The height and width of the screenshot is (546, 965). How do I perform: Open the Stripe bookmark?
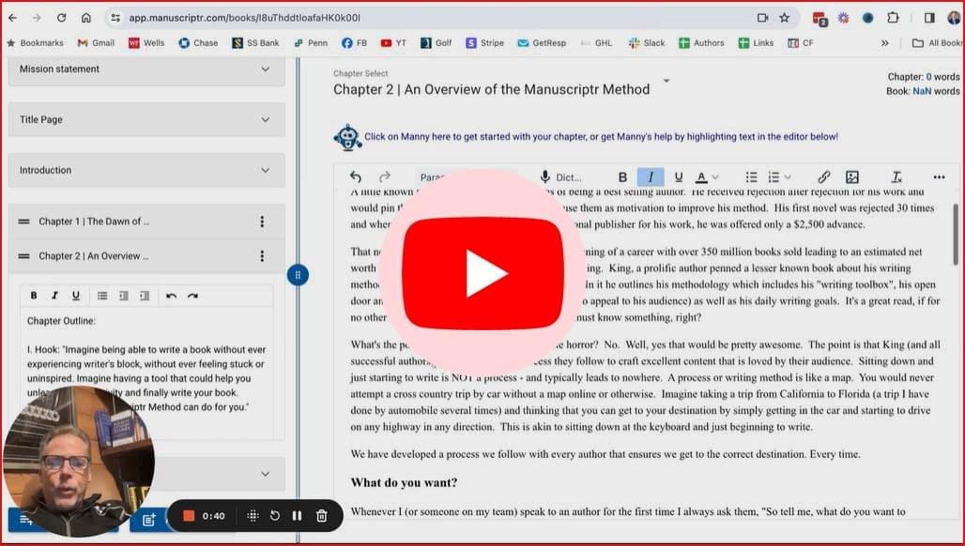485,43
